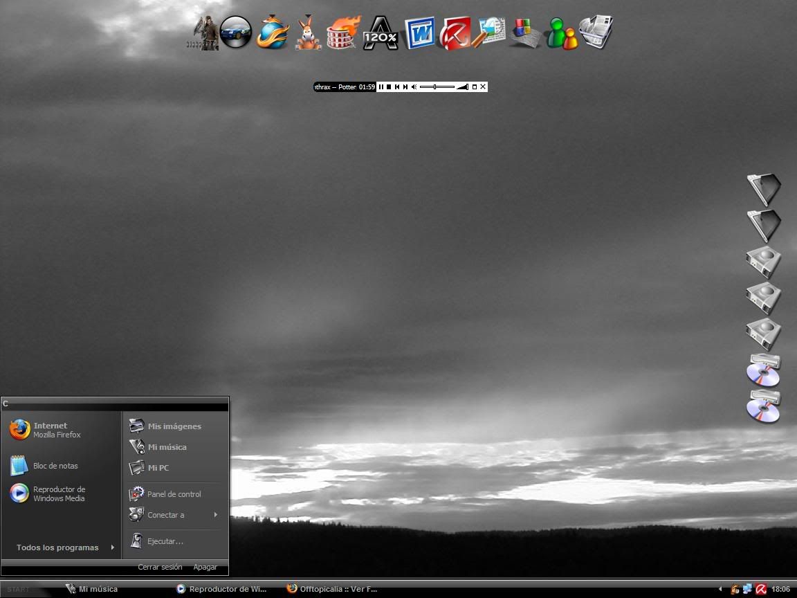Open Microsoft Word from the dock
The height and width of the screenshot is (598, 797).
419,33
